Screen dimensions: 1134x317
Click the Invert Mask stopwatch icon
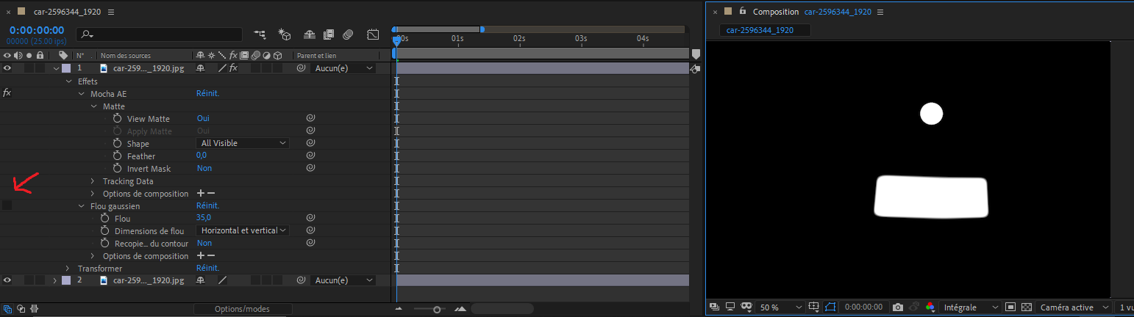tap(117, 168)
